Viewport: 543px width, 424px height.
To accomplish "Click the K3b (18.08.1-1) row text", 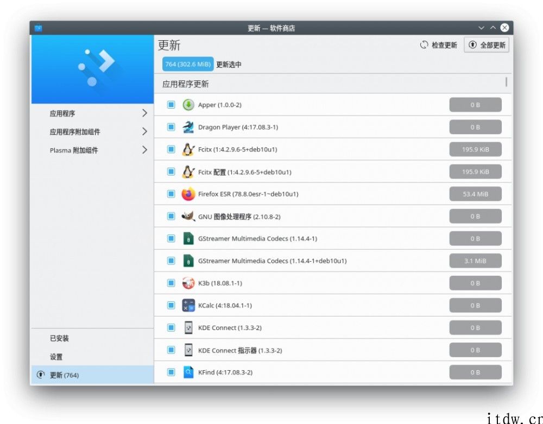I will (x=220, y=283).
